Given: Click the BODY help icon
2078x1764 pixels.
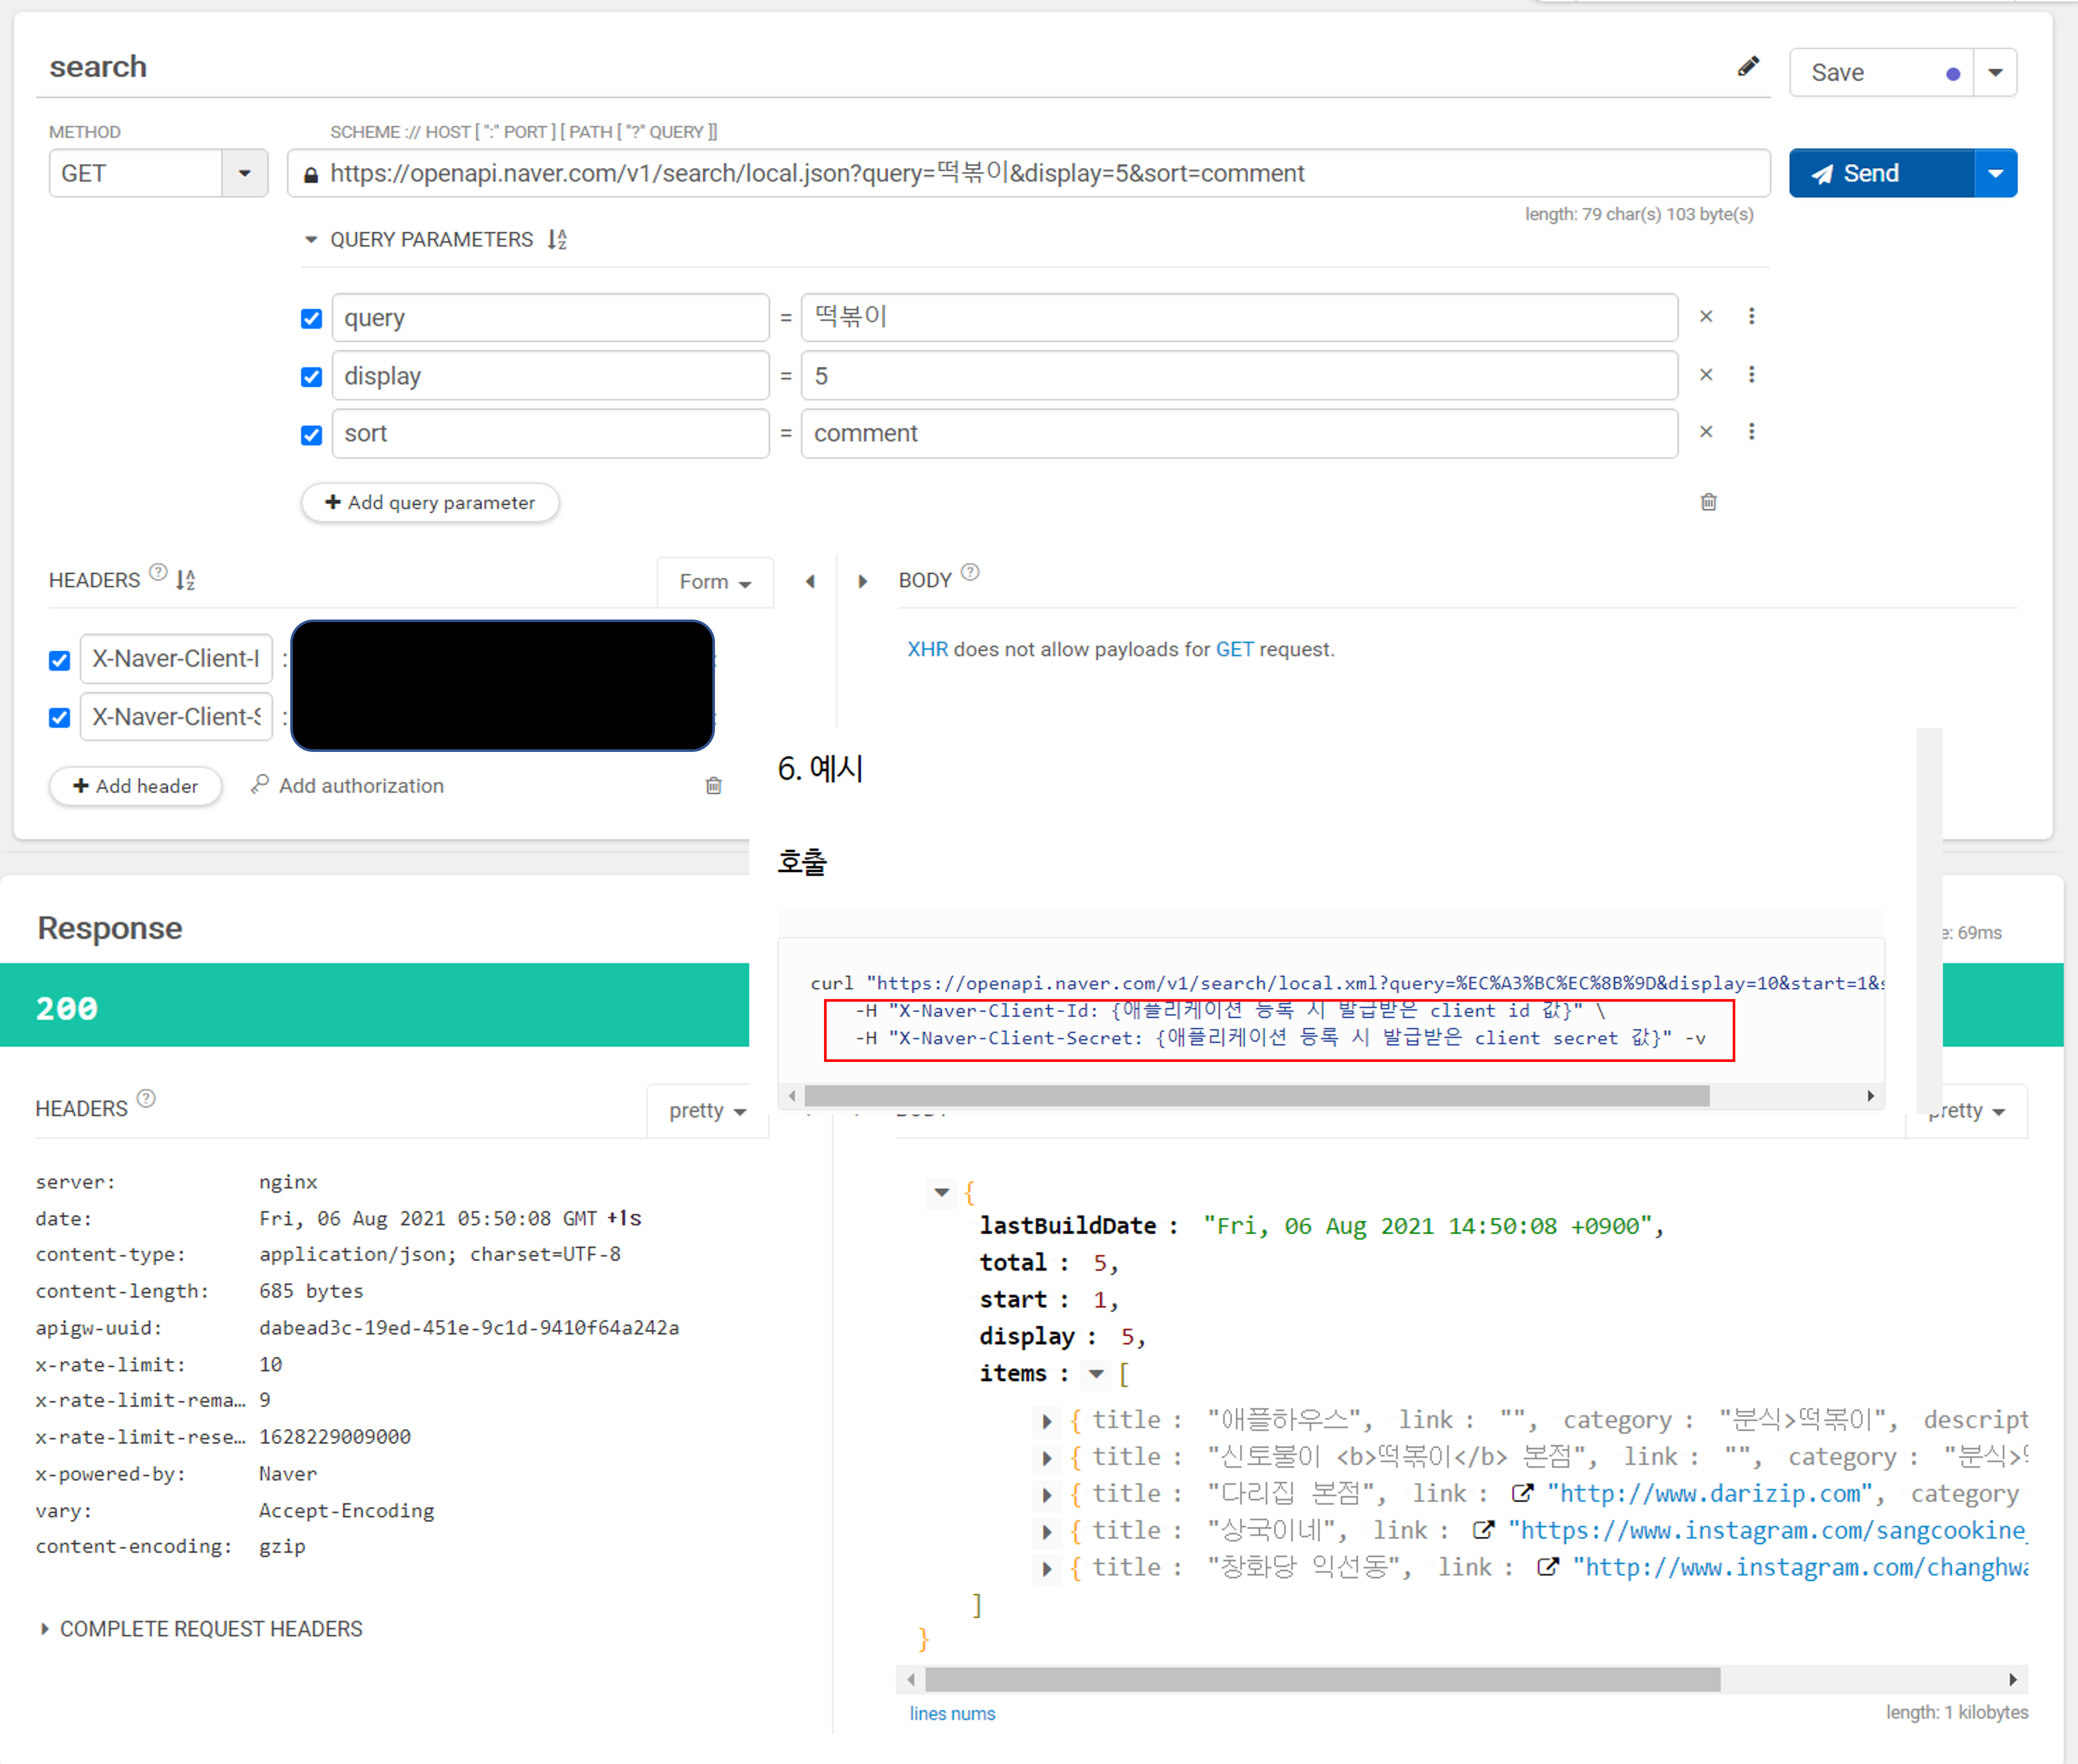Looking at the screenshot, I should tap(970, 572).
